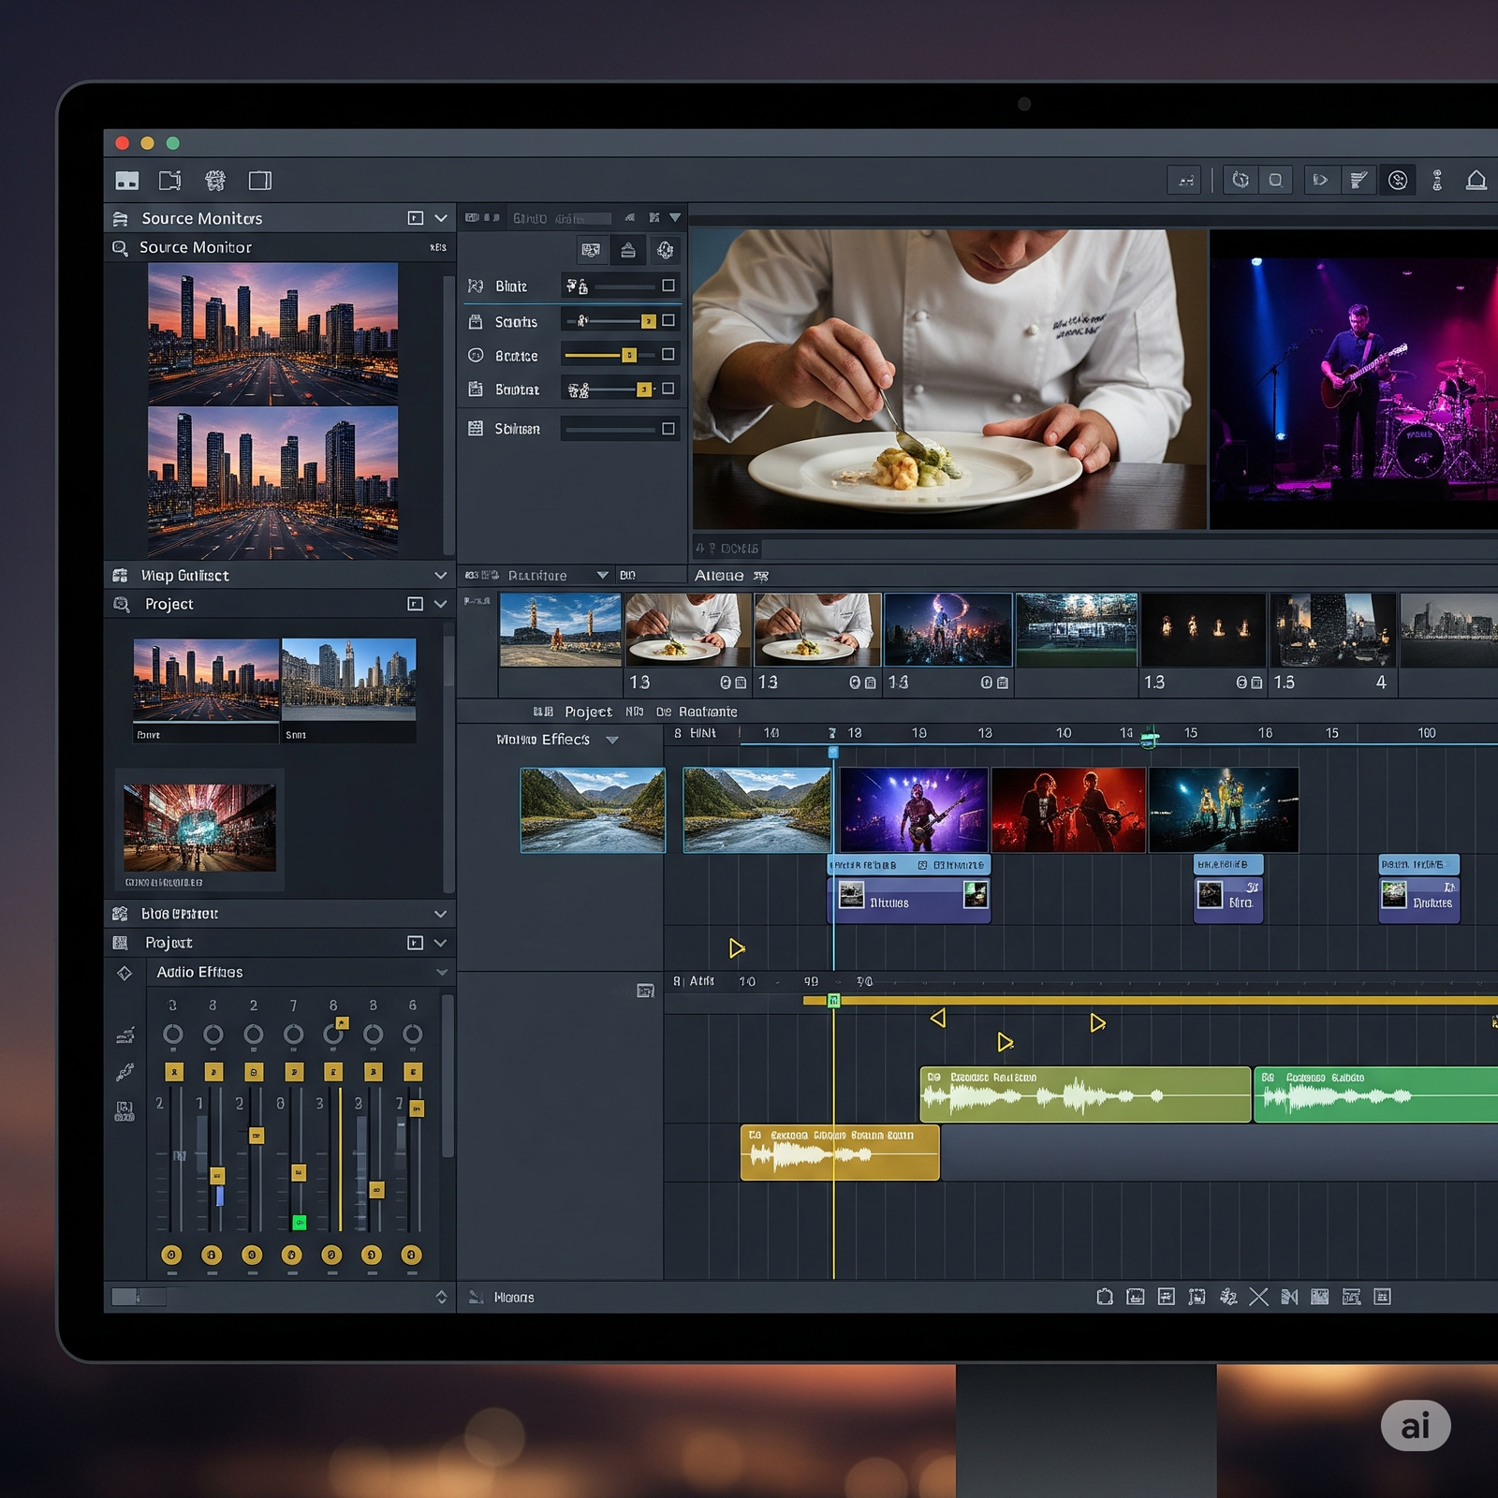The width and height of the screenshot is (1498, 1498).
Task: Click the home icon in top-right toolbar
Action: (x=1476, y=181)
